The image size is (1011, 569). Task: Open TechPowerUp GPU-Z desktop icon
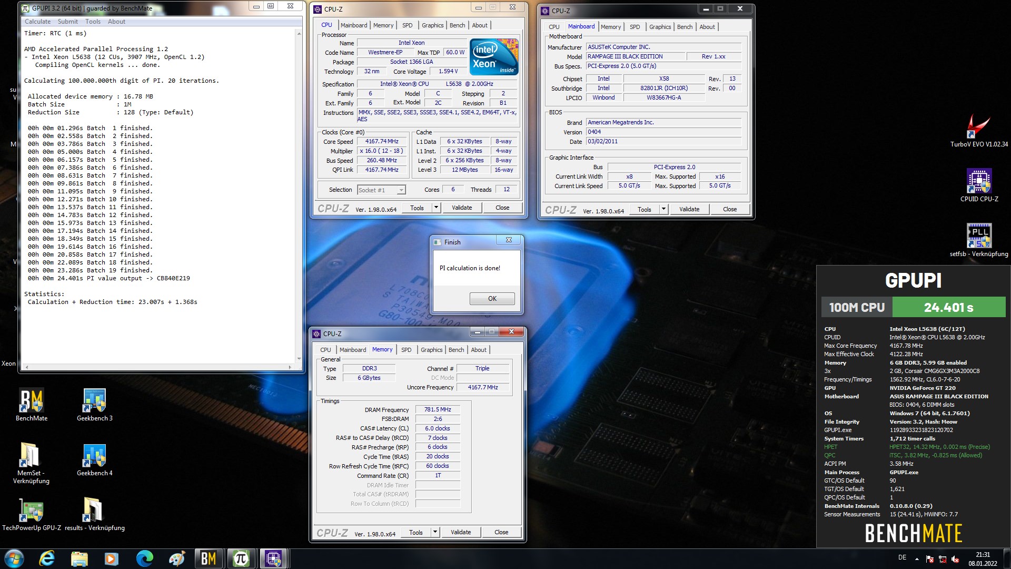coord(32,514)
